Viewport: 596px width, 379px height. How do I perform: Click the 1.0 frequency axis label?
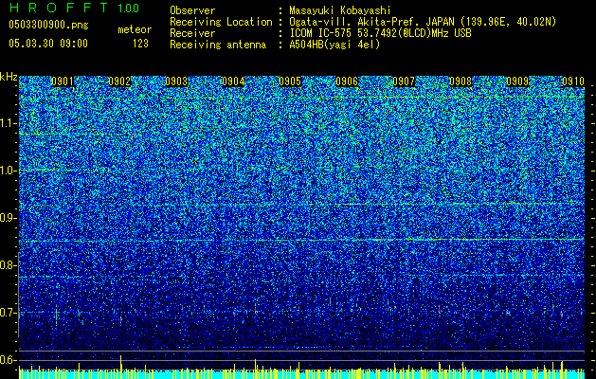click(x=8, y=171)
